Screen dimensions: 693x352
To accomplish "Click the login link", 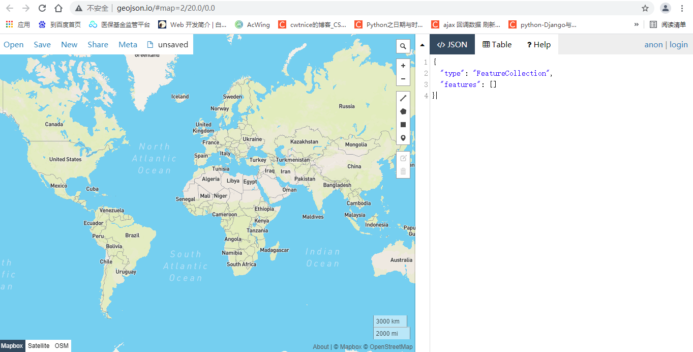I will 678,44.
